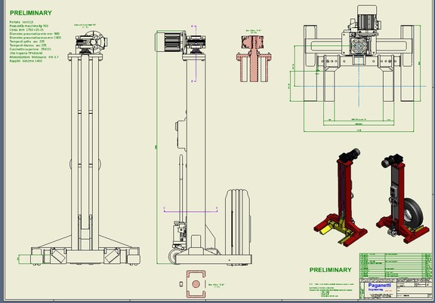This screenshot has height=303, width=435.
Task: Click the red 3D render with yellow fork
Action: [x=341, y=197]
